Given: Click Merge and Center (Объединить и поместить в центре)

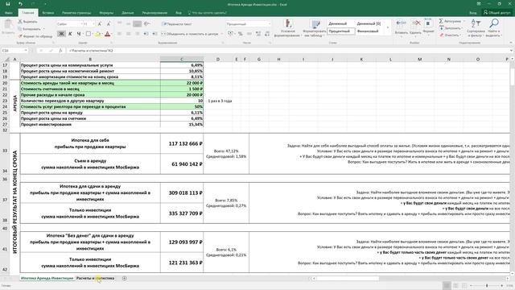Looking at the screenshot, I should click(190, 34).
